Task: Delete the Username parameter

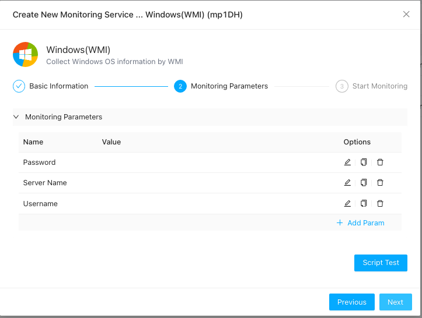Action: (380, 204)
